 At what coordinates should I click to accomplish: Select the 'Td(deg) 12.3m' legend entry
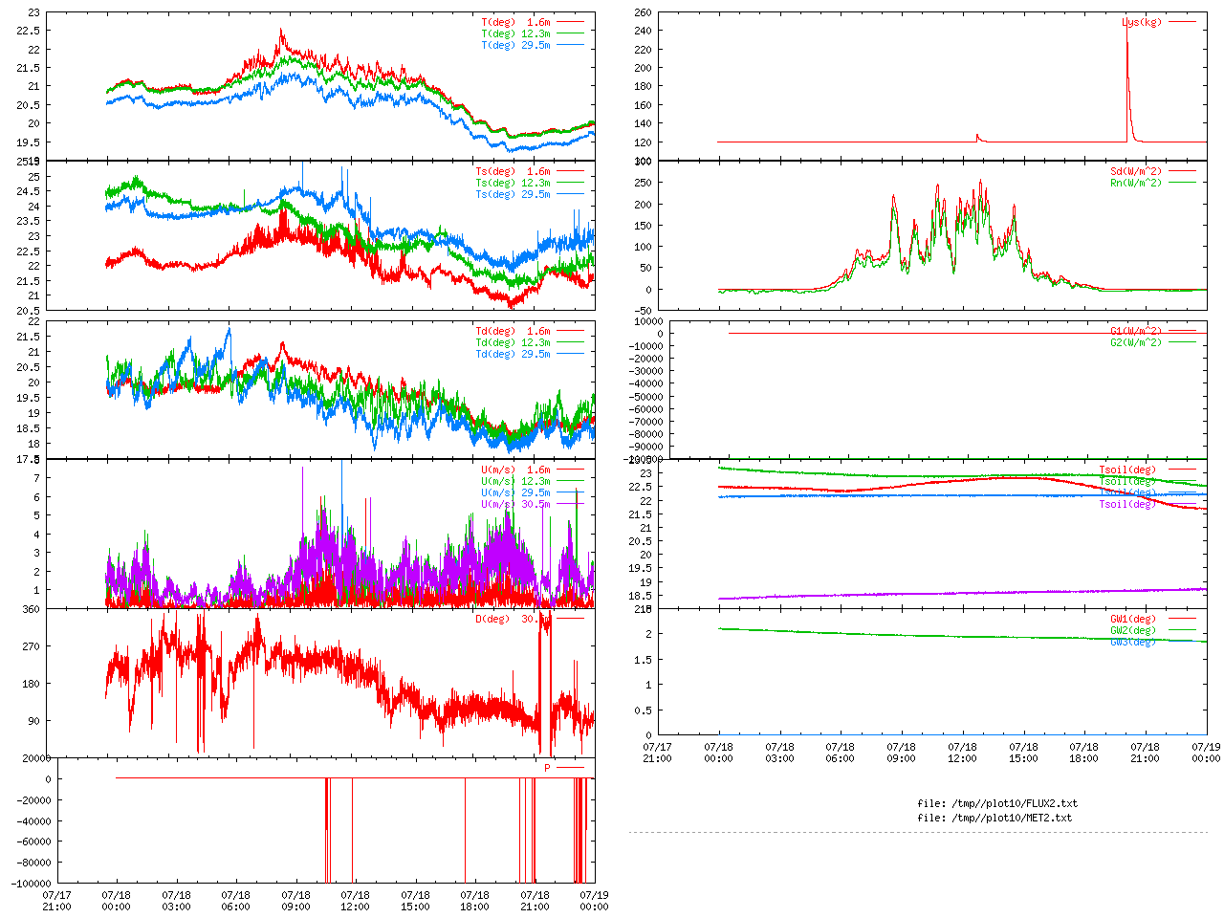click(514, 342)
